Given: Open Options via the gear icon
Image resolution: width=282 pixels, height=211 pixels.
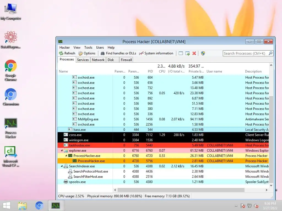Looking at the screenshot, I should tap(80, 53).
